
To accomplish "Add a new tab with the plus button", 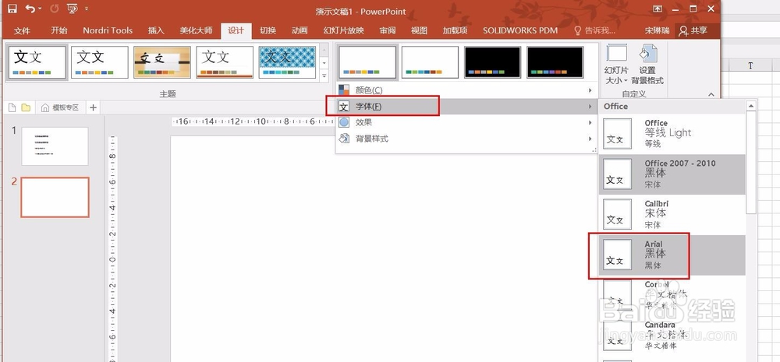I will pyautogui.click(x=93, y=107).
